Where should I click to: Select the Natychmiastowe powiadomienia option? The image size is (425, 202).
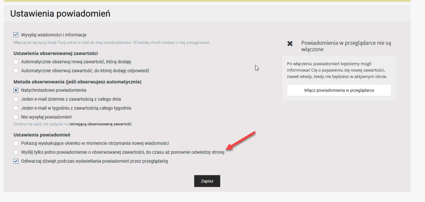pyautogui.click(x=16, y=90)
